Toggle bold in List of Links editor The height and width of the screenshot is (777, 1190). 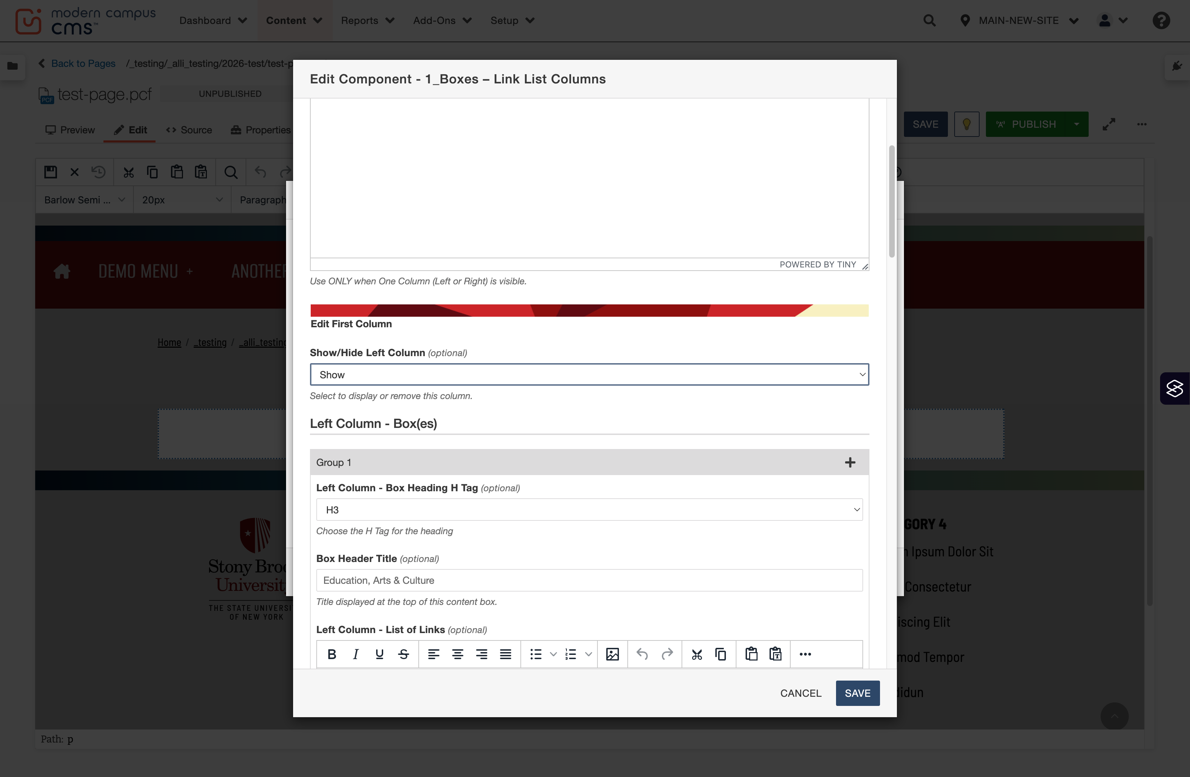coord(331,654)
